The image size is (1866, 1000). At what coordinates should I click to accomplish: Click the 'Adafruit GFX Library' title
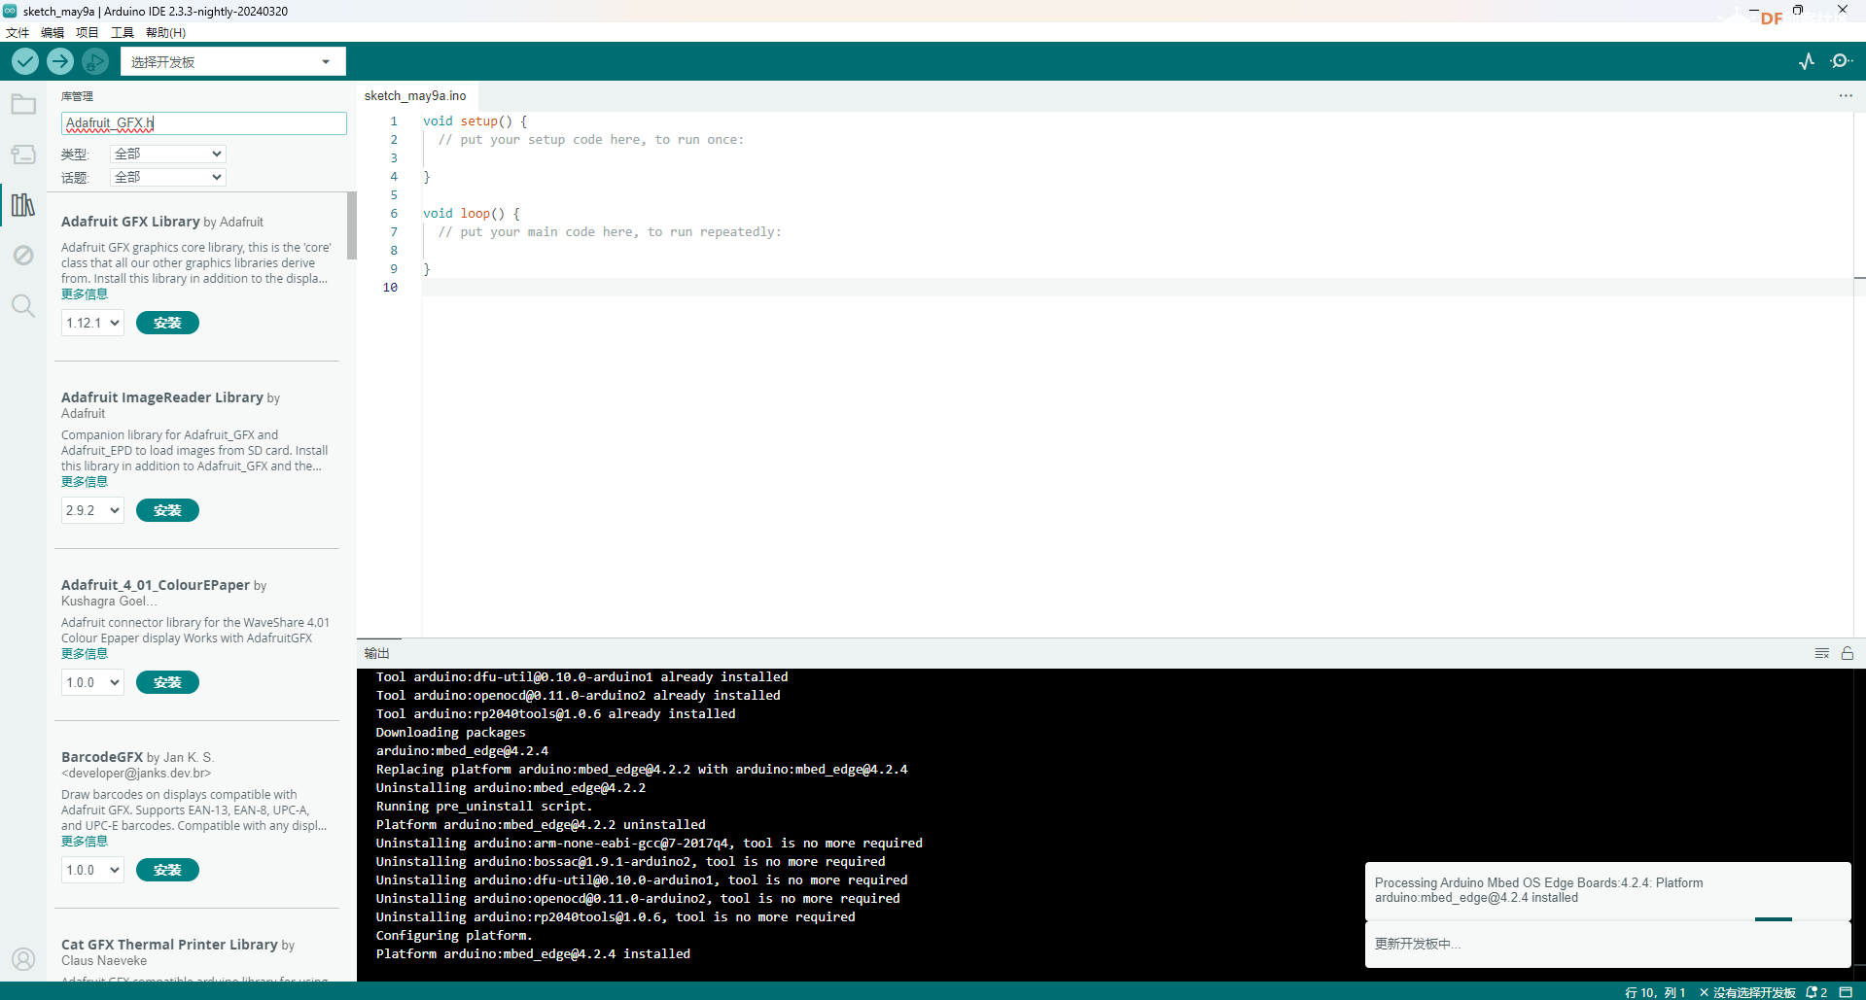130,222
